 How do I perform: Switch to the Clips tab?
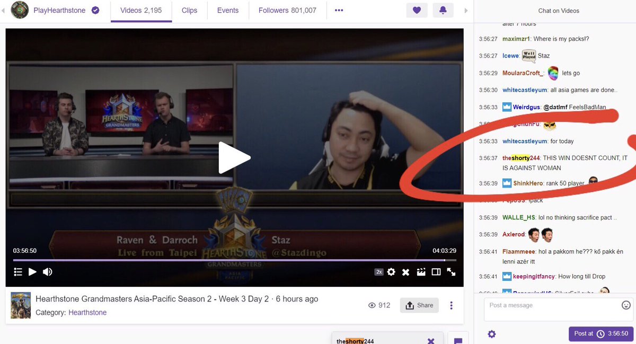pos(189,10)
